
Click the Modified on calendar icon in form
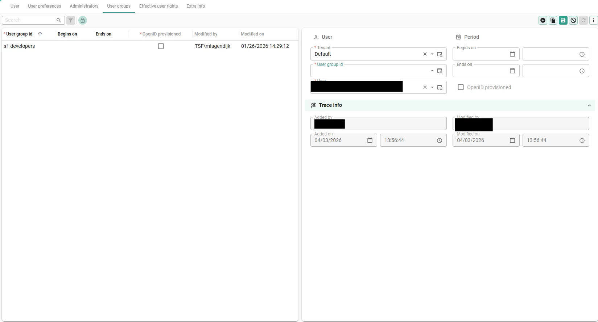pos(512,141)
